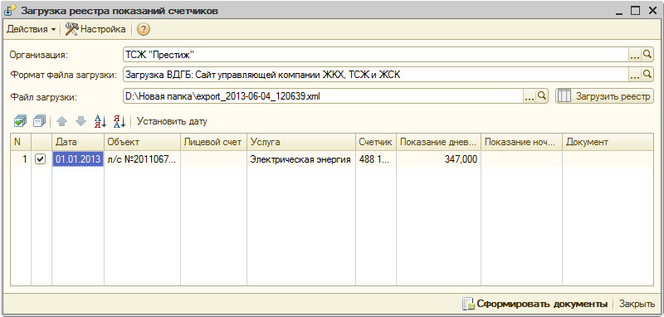664x317 pixels.
Task: Open help via the question mark icon
Action: tap(144, 30)
